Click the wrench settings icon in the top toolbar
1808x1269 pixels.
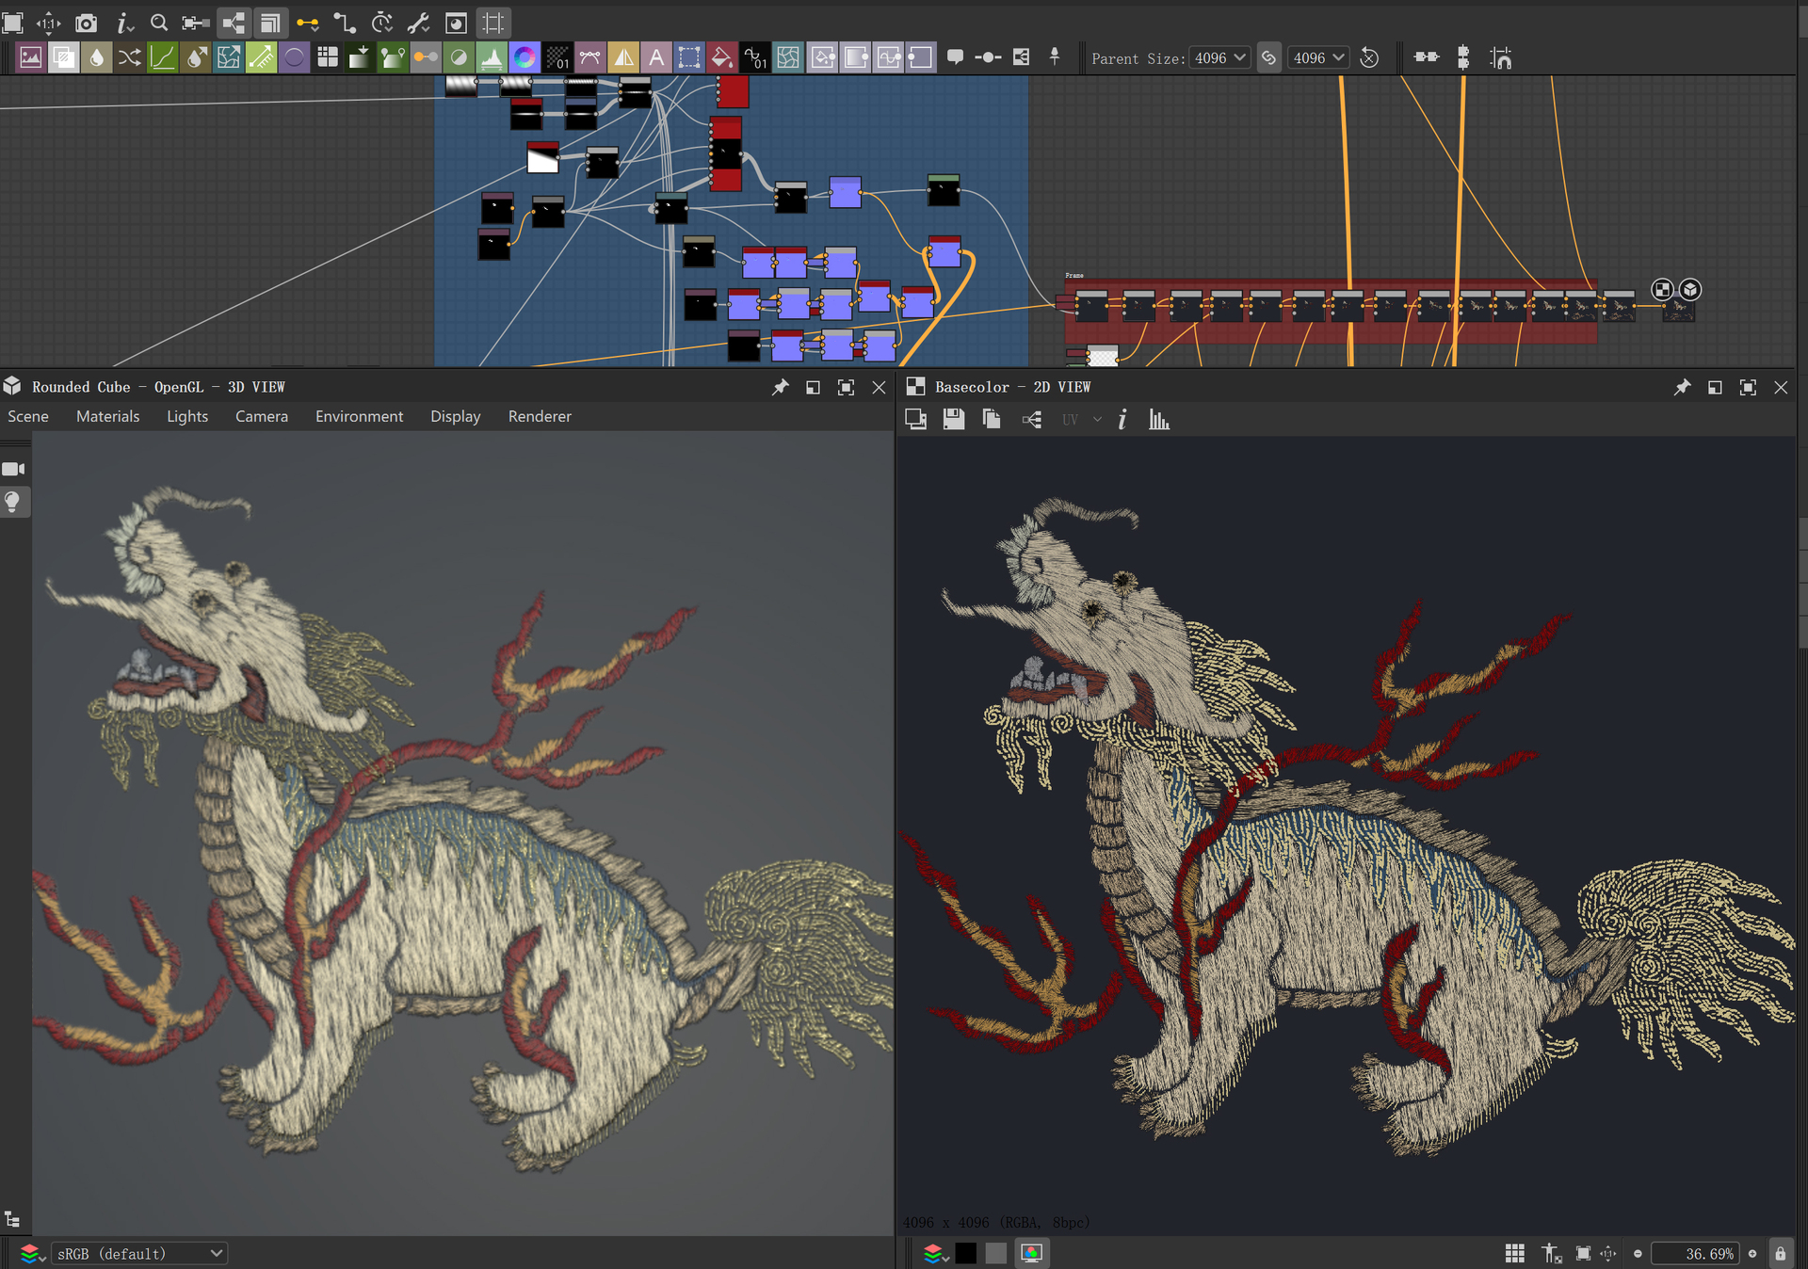click(x=418, y=23)
